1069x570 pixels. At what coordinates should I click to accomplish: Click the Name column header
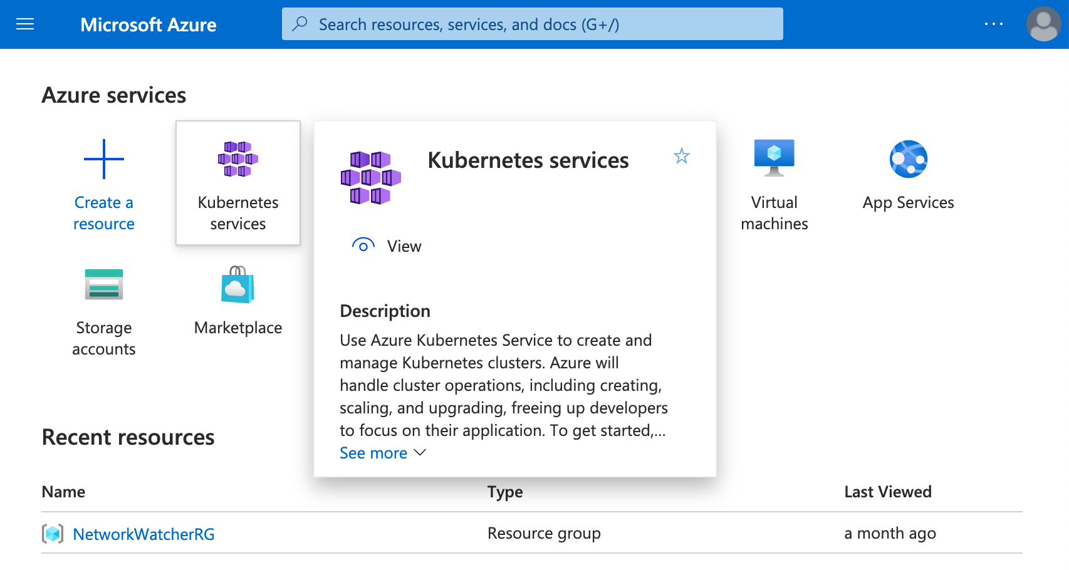tap(63, 492)
